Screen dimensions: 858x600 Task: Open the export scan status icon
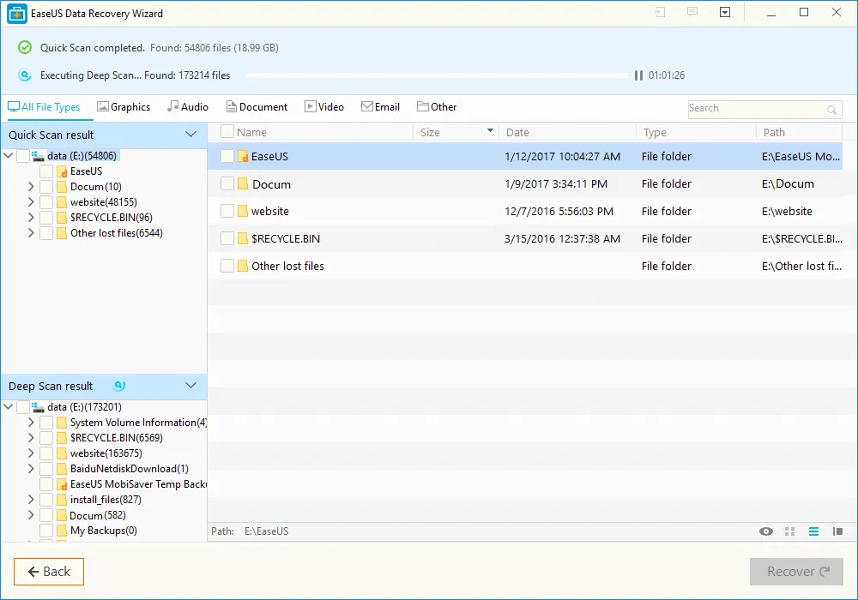click(x=660, y=12)
